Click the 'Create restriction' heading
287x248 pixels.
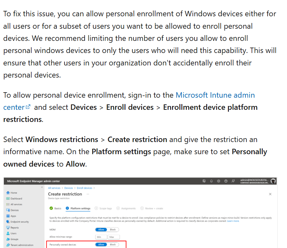tap(65, 194)
